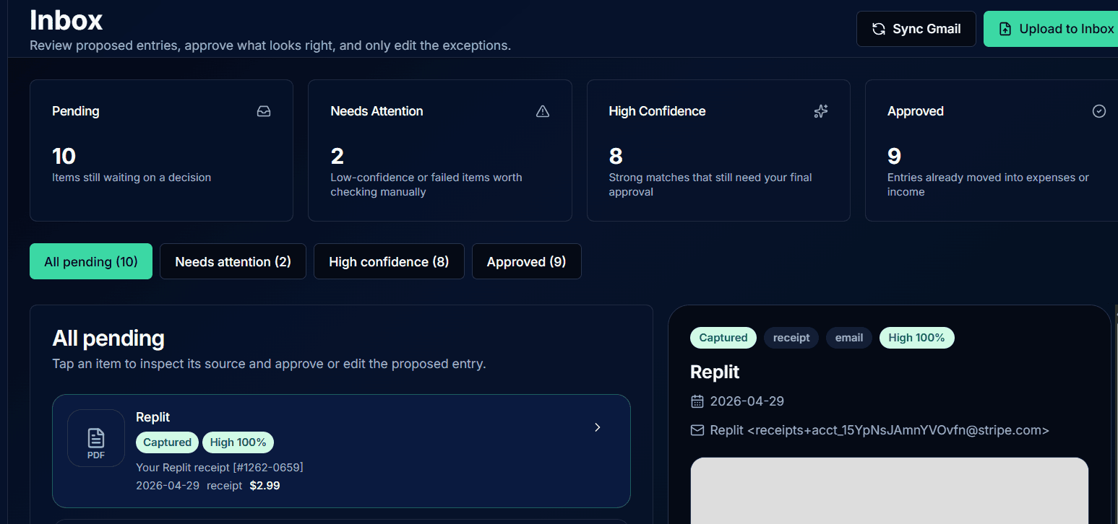The image size is (1118, 524).
Task: Click the High 100% tag in detail panel
Action: coord(917,338)
